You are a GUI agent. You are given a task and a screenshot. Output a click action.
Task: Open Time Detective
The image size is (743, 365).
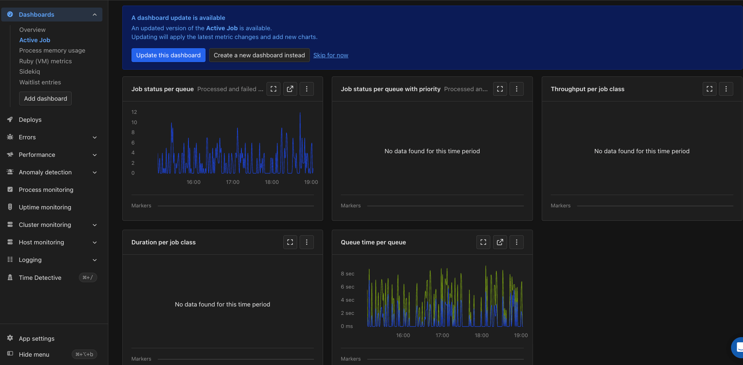coord(40,278)
